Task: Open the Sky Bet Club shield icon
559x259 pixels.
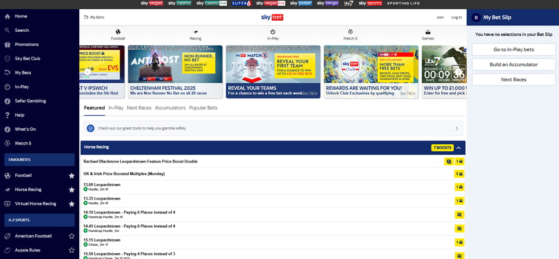Action: click(8, 58)
